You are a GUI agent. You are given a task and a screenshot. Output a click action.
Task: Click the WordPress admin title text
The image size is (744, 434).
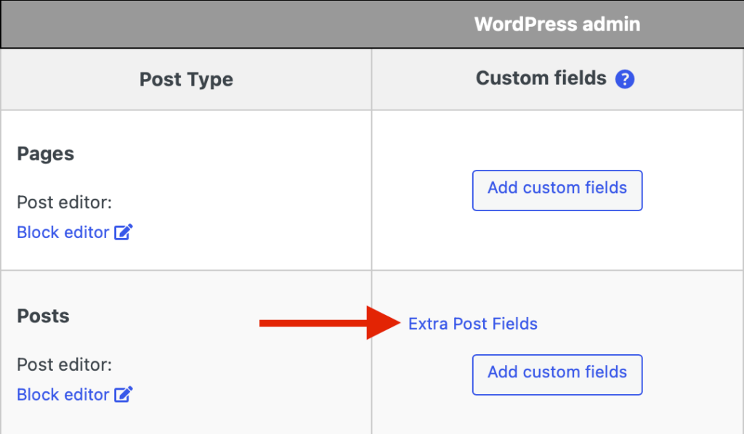(x=557, y=24)
